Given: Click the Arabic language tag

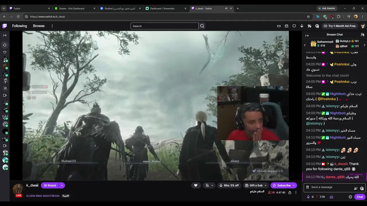Looking at the screenshot, I should (66, 196).
